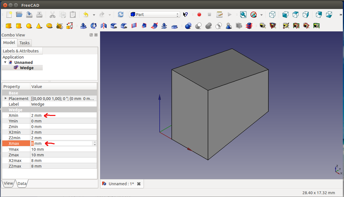This screenshot has height=197, width=344.
Task: Open the undo history dropdown arrow
Action: [94, 15]
